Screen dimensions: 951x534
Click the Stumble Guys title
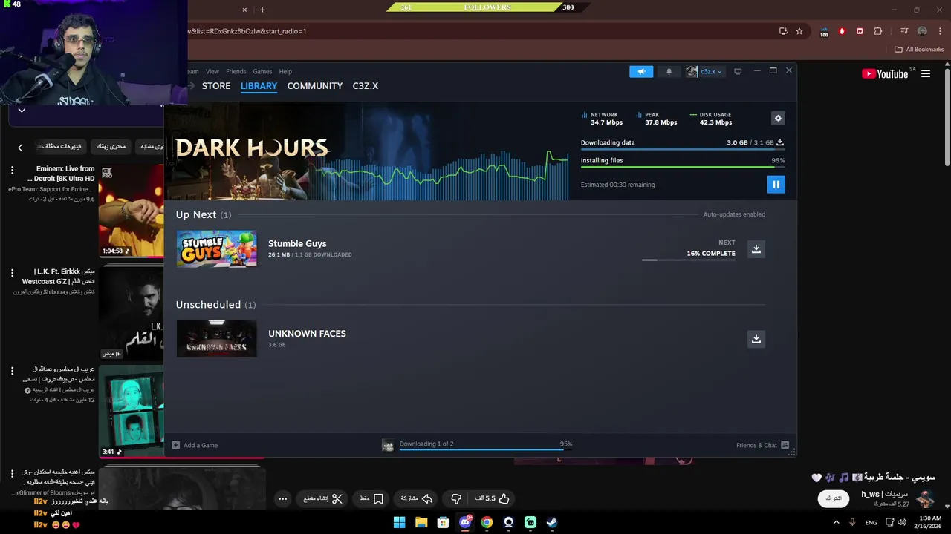[x=297, y=243]
